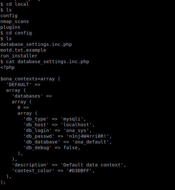
Task: Click the 'ona_default' database name value
Action: click(90, 142)
